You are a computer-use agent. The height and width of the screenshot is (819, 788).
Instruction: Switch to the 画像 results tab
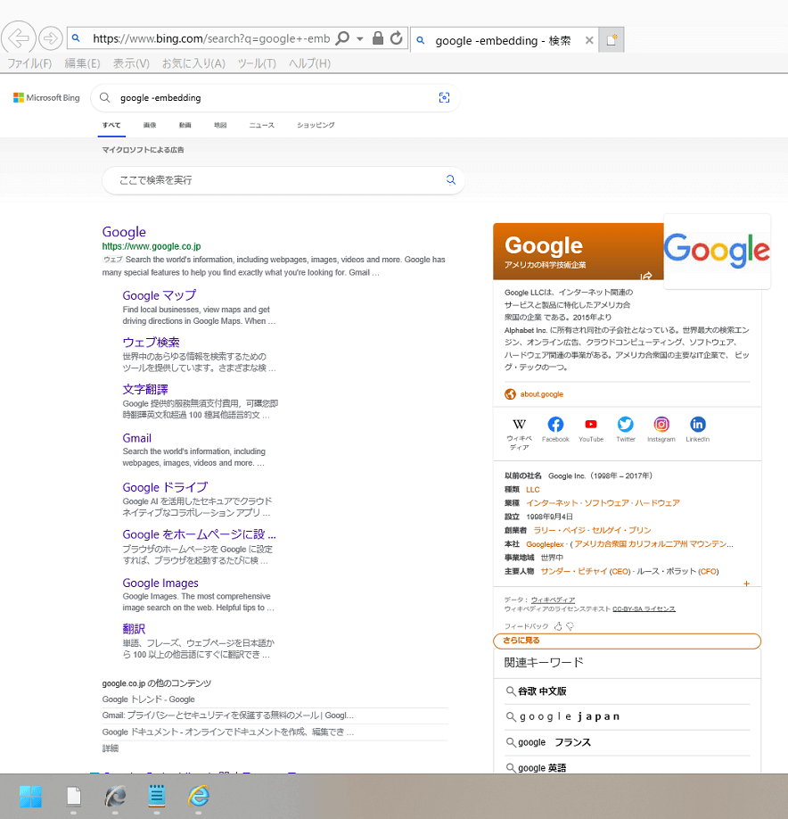point(150,125)
